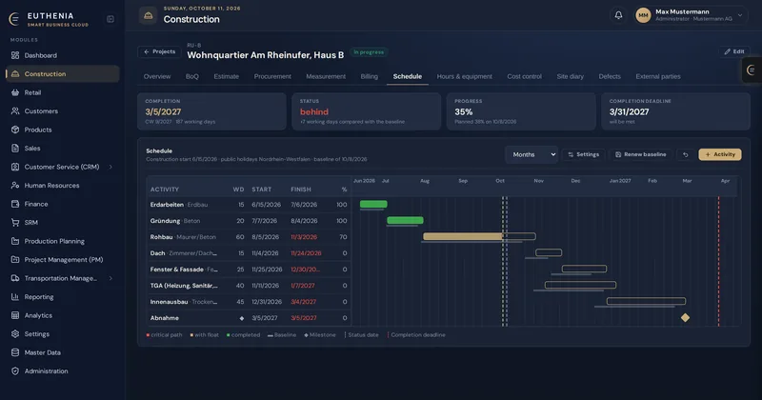The height and width of the screenshot is (400, 762).
Task: Open schedule Settings button
Action: tap(584, 154)
